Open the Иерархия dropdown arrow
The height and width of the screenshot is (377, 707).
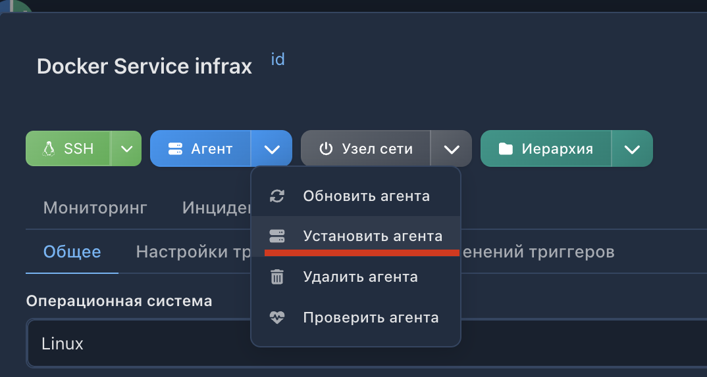pos(632,149)
